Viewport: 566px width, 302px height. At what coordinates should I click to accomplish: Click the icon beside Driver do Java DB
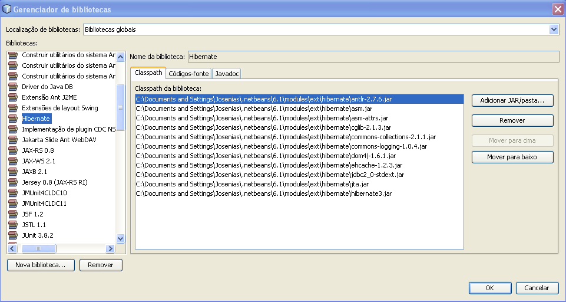[13, 87]
